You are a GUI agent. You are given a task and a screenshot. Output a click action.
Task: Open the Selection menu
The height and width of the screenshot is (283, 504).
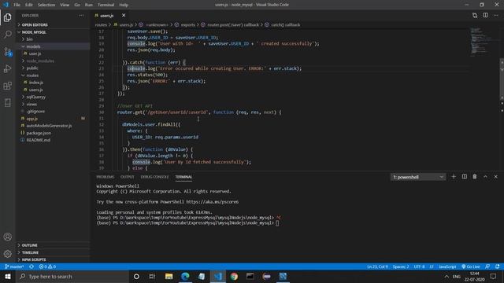[46, 5]
